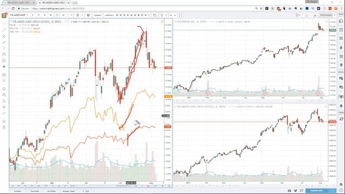
Task: Select the trend line drawing tool
Action: (x=4, y=30)
